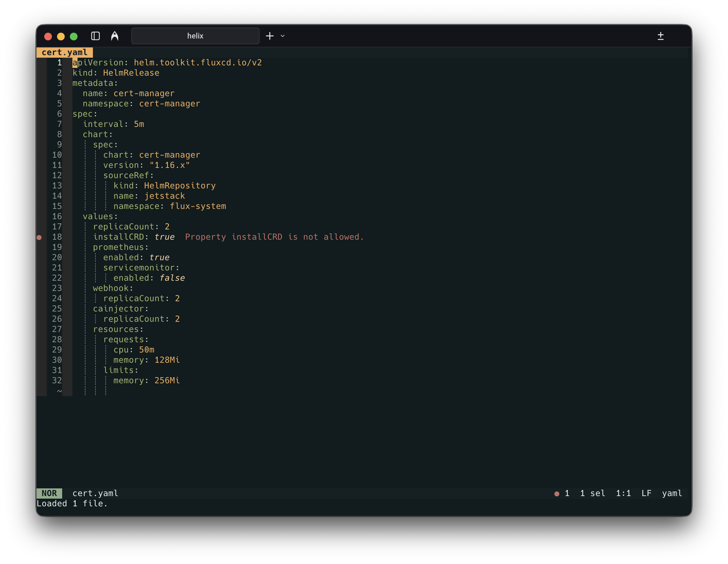
Task: Open a new tab with the plus icon
Action: pyautogui.click(x=269, y=36)
